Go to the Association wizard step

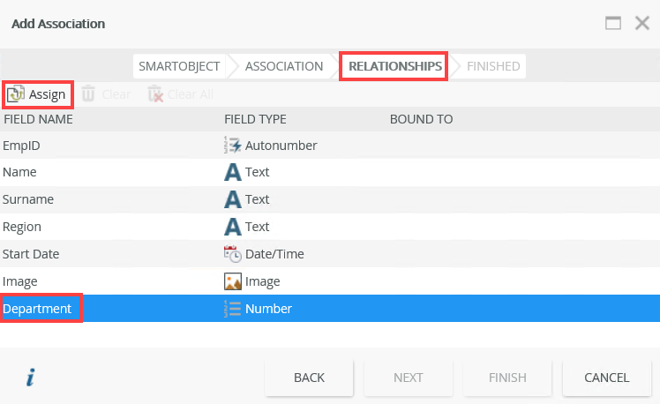pos(284,66)
